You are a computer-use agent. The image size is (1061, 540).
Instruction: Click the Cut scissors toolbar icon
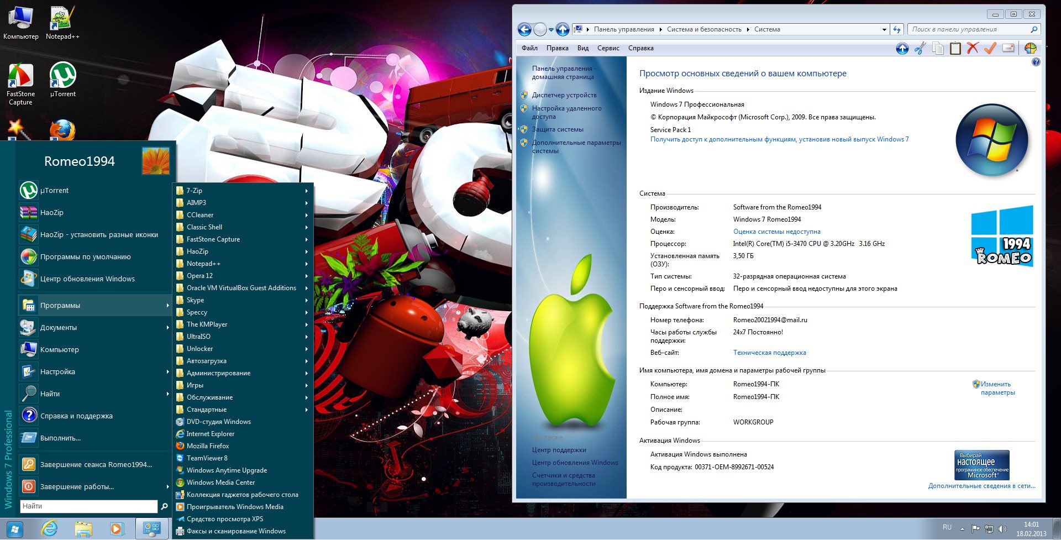click(x=920, y=49)
